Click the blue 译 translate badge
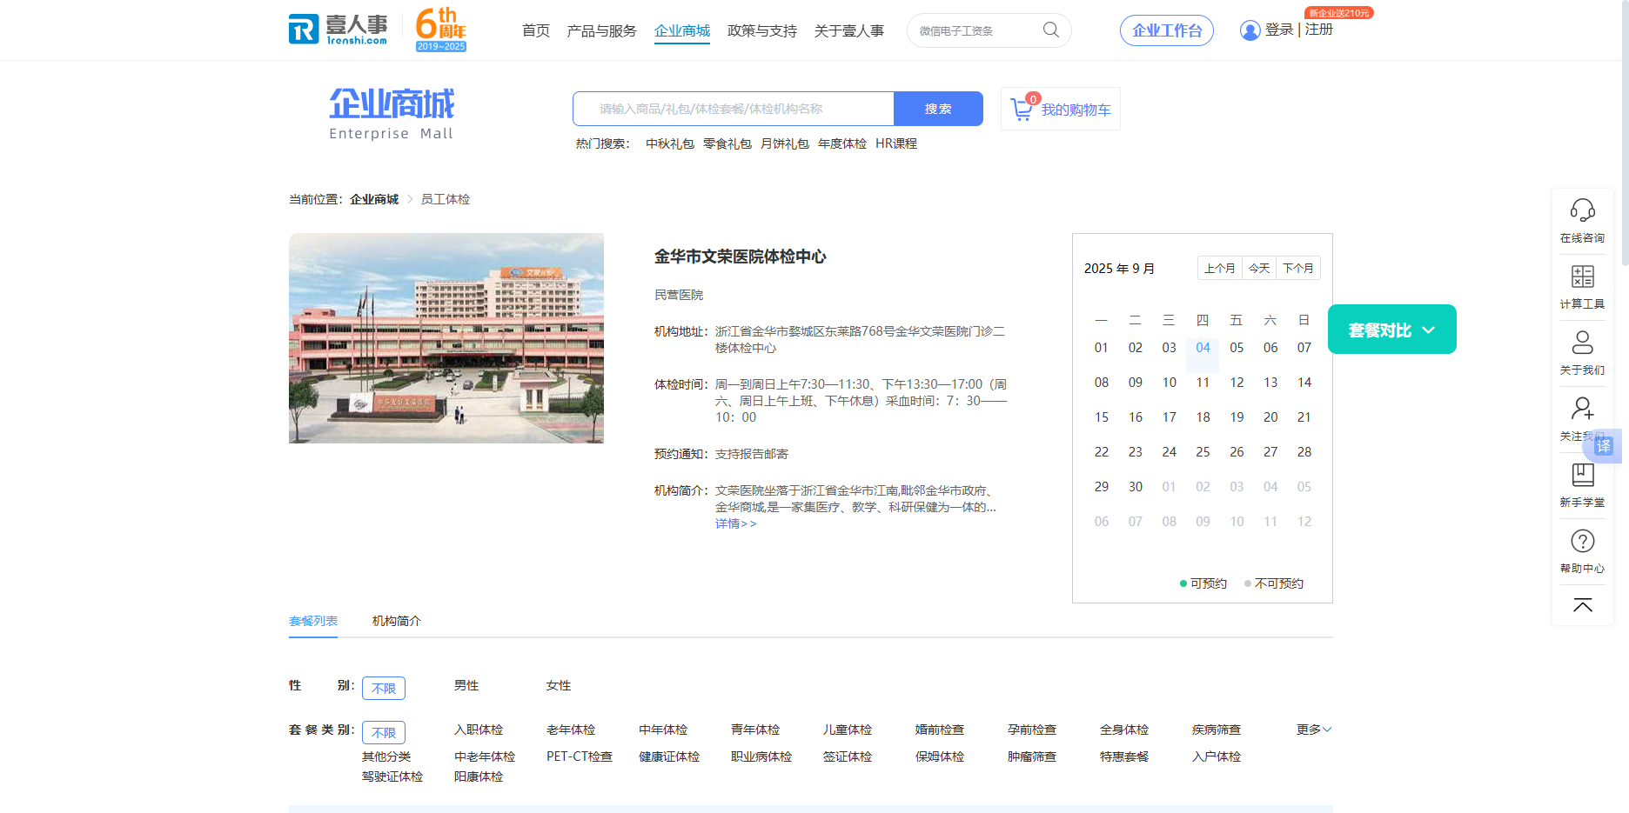1629x813 pixels. tap(1604, 446)
